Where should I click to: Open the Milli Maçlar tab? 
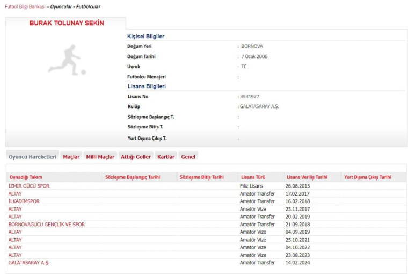click(100, 157)
